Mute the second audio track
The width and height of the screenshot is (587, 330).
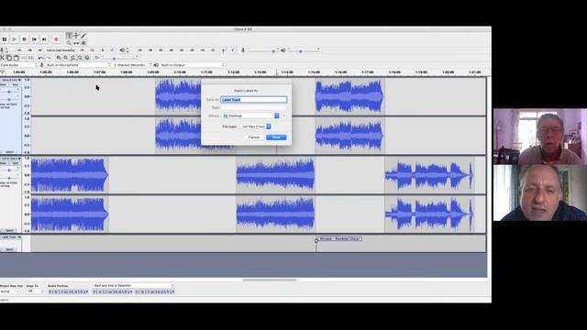(x=3, y=163)
